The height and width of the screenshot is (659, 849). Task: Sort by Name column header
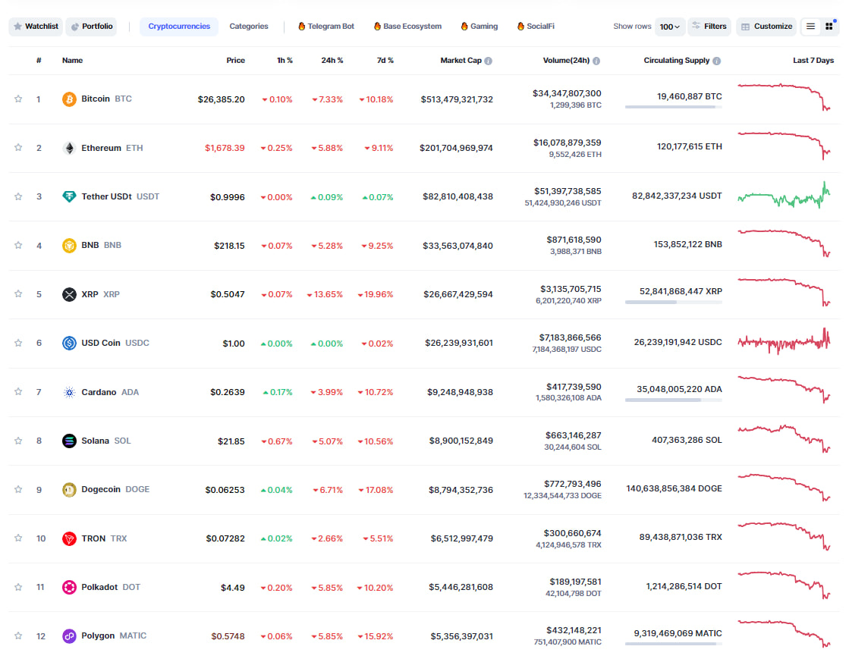tap(72, 61)
